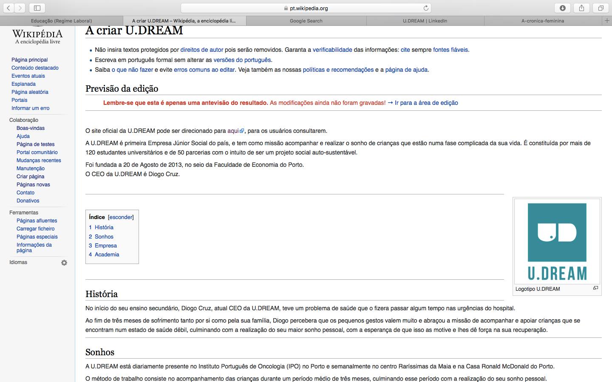The height and width of the screenshot is (382, 612).
Task: Open Páginas novas
Action: coord(33,185)
